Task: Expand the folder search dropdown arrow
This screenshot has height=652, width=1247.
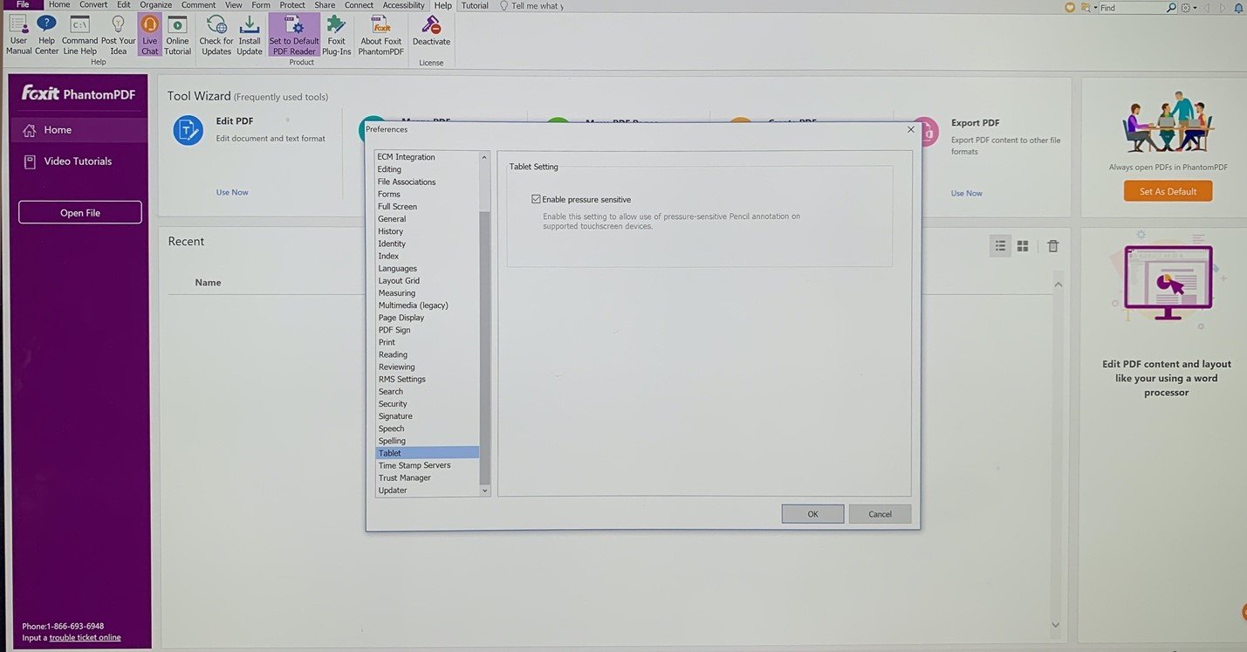Action: point(1095,8)
